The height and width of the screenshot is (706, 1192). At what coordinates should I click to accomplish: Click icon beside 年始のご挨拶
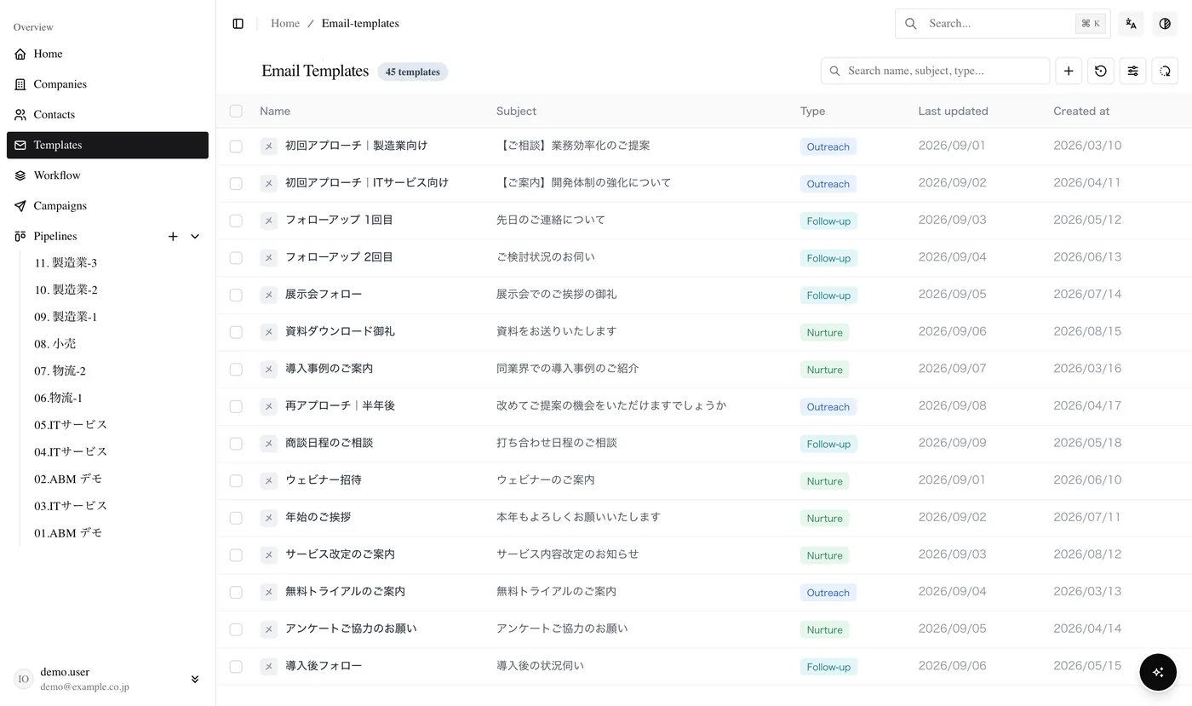click(268, 518)
